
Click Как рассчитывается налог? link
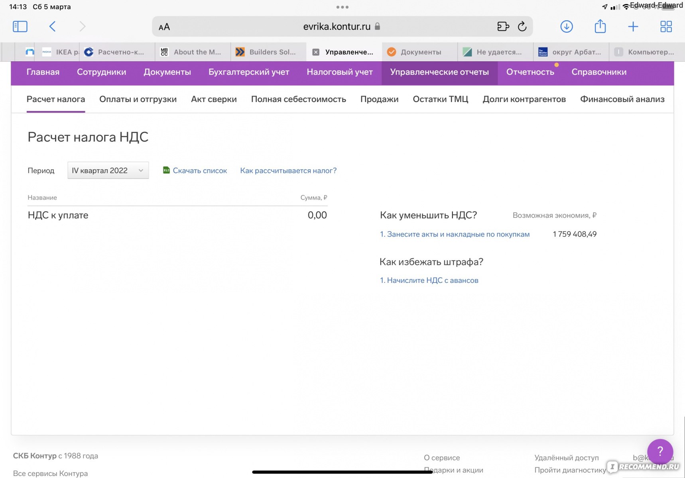coord(288,170)
